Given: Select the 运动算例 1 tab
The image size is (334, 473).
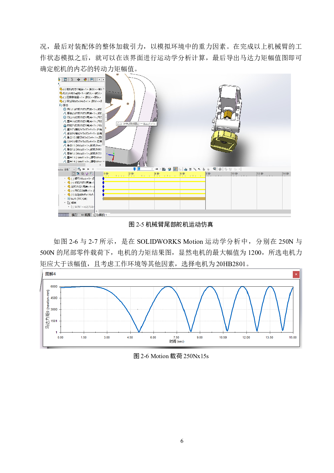Looking at the screenshot, I should (100, 215).
